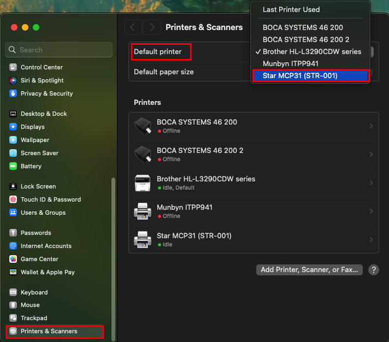Click the Touch ID fingerprint icon
The width and height of the screenshot is (389, 342).
[13, 199]
